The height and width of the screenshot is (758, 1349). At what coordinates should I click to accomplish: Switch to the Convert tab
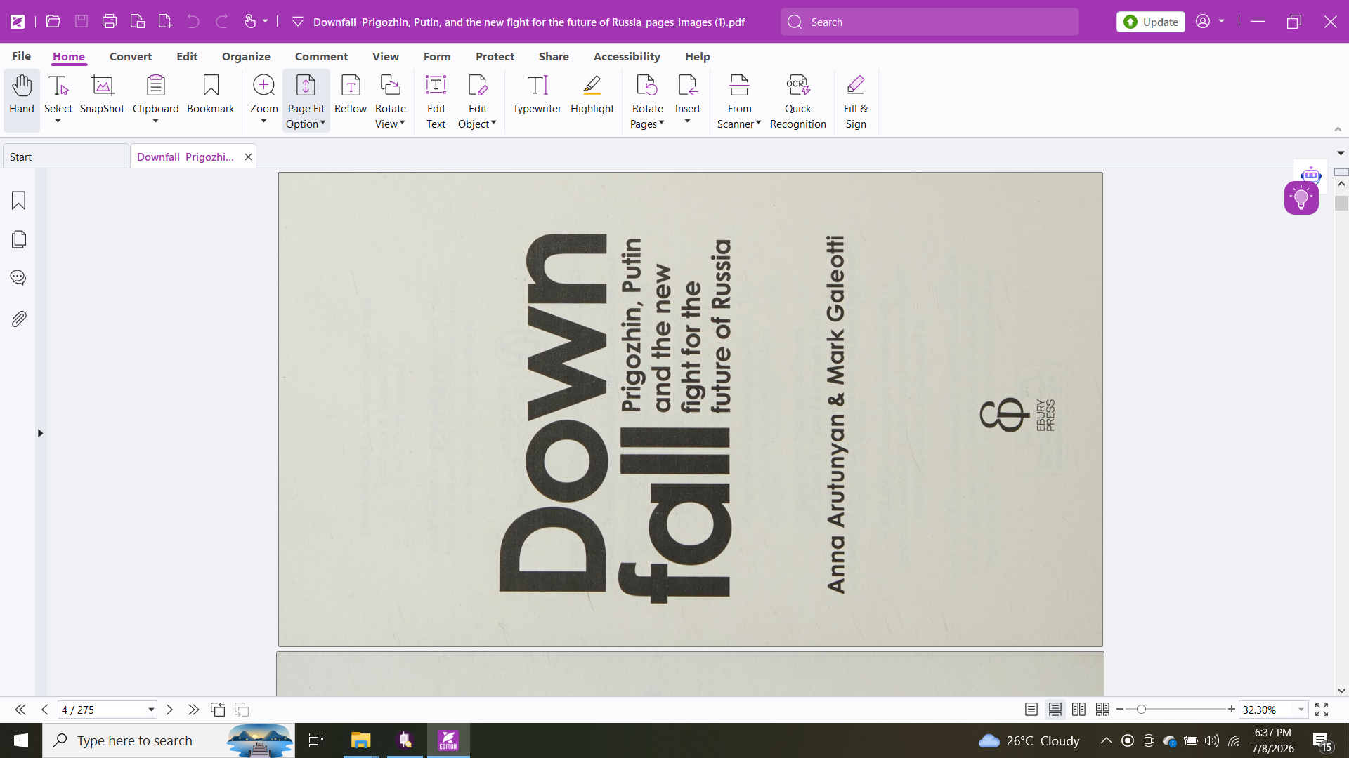(x=131, y=56)
